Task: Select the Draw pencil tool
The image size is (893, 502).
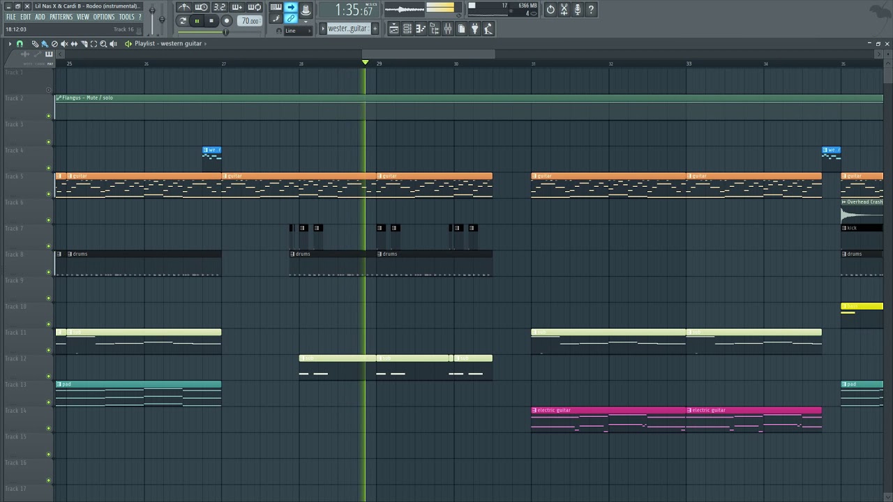Action: click(35, 44)
